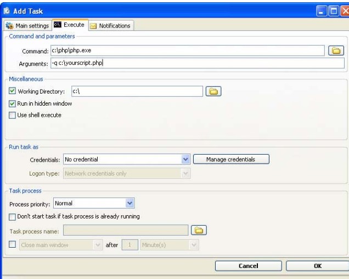Uncheck the Working Directory checkbox
Image resolution: width=349 pixels, height=279 pixels.
pos(12,91)
